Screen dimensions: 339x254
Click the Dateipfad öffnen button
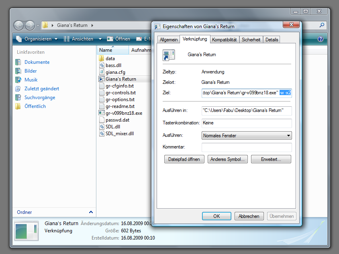(x=184, y=159)
